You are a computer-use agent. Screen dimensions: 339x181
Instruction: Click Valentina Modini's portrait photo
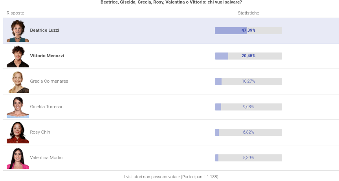coord(18,158)
